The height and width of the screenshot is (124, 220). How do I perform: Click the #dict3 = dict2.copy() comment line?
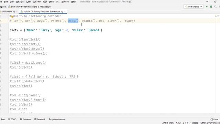[x=28, y=63]
